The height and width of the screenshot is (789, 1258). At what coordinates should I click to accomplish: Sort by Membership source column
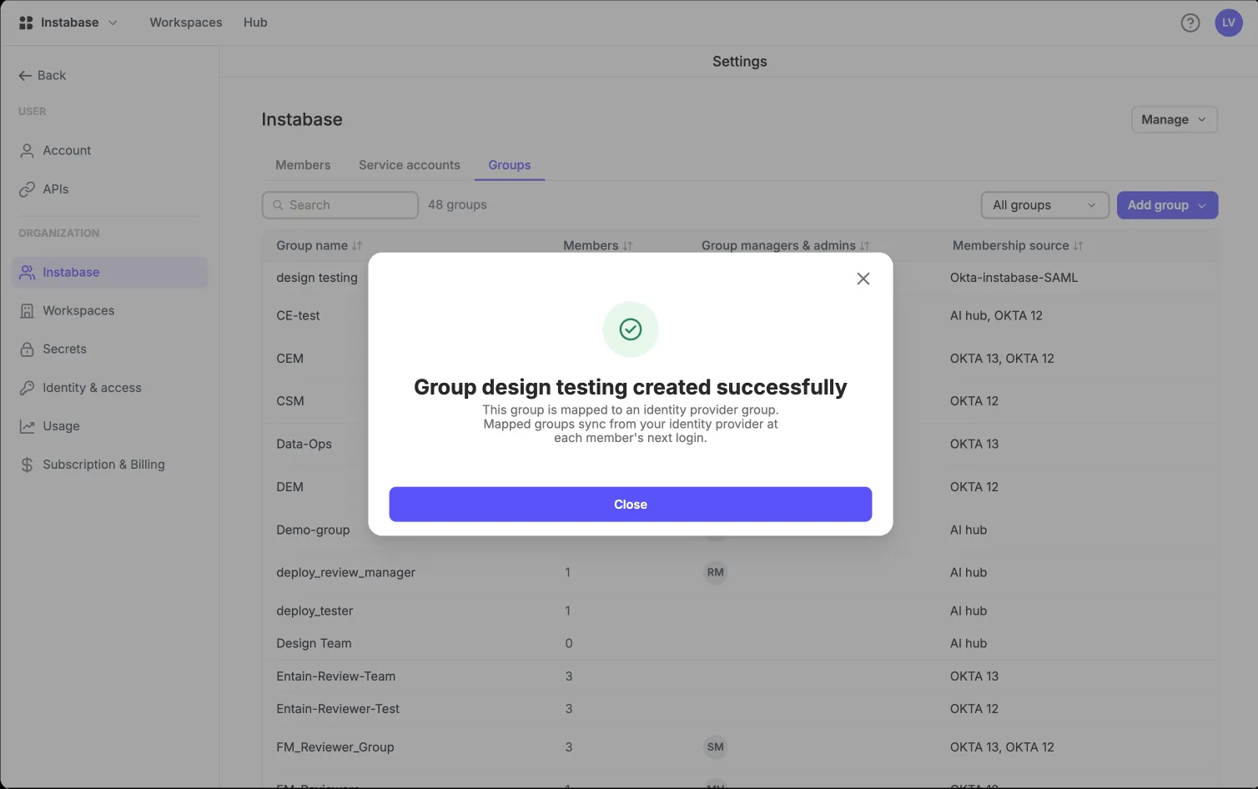1018,245
